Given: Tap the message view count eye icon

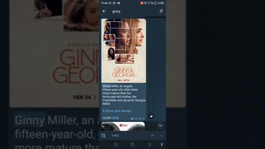Looking at the screenshot, I should click(x=132, y=119).
